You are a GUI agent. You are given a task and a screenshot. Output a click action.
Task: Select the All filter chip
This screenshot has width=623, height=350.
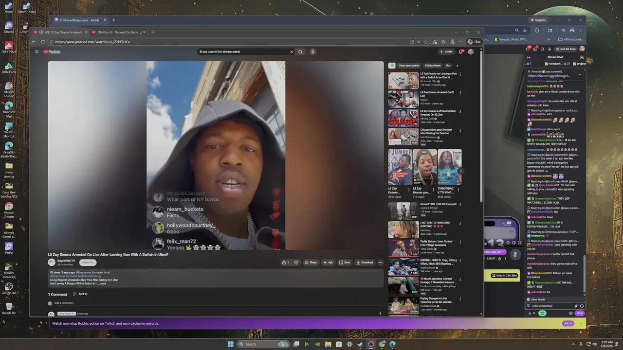[391, 66]
